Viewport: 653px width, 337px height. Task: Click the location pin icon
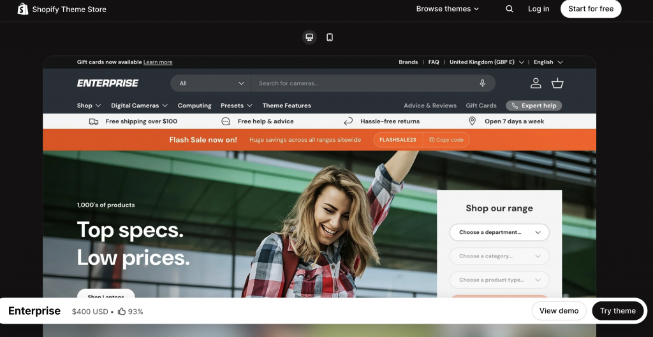tap(473, 121)
